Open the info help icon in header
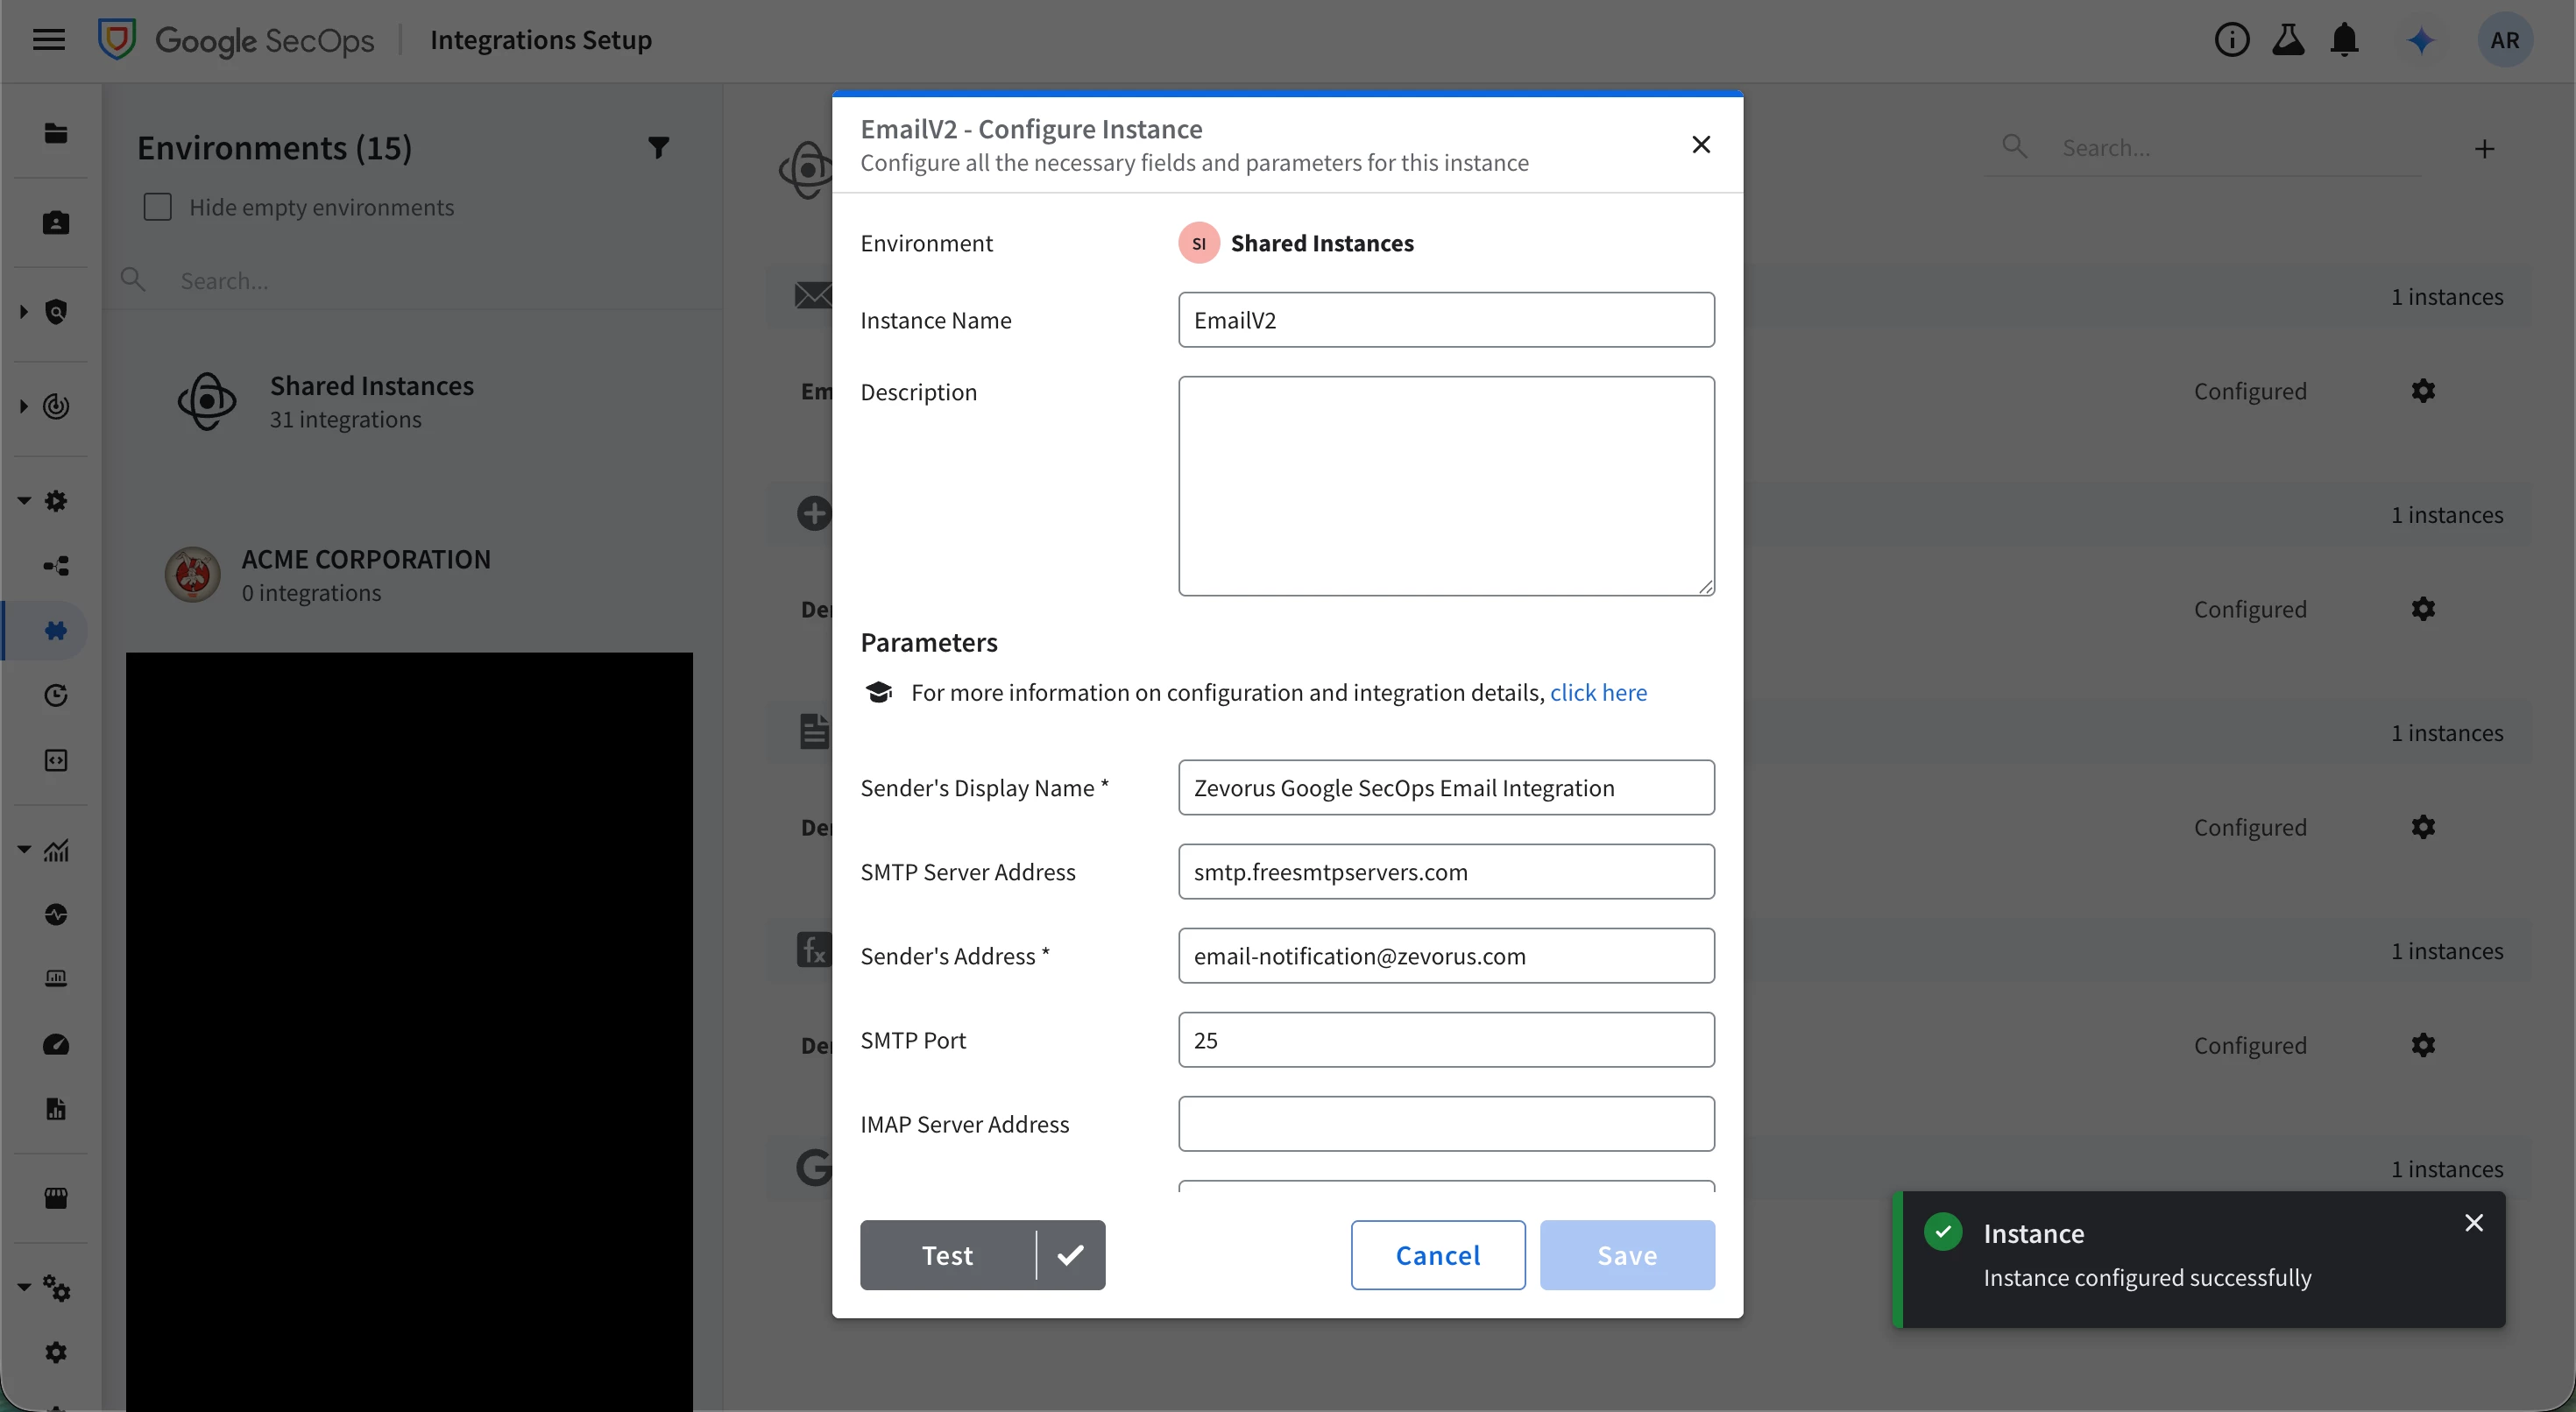 tap(2231, 40)
